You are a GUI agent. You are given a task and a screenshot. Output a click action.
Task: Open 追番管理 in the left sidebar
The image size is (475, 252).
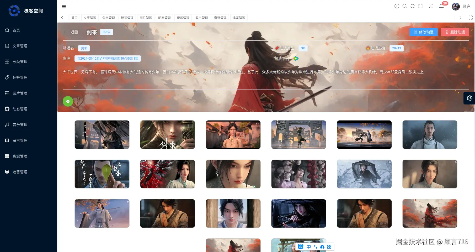click(x=20, y=172)
